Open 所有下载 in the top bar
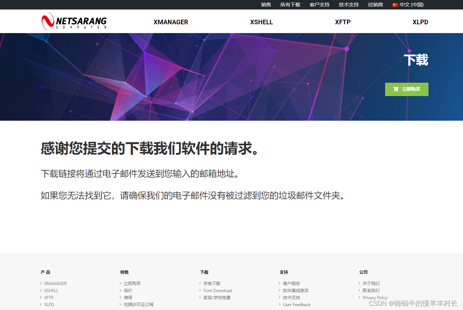The height and width of the screenshot is (310, 463). click(x=290, y=5)
